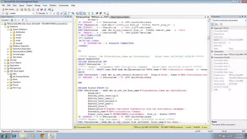Switch Properties to Categorized view
This screenshot has height=139, width=247.
pyautogui.click(x=213, y=24)
